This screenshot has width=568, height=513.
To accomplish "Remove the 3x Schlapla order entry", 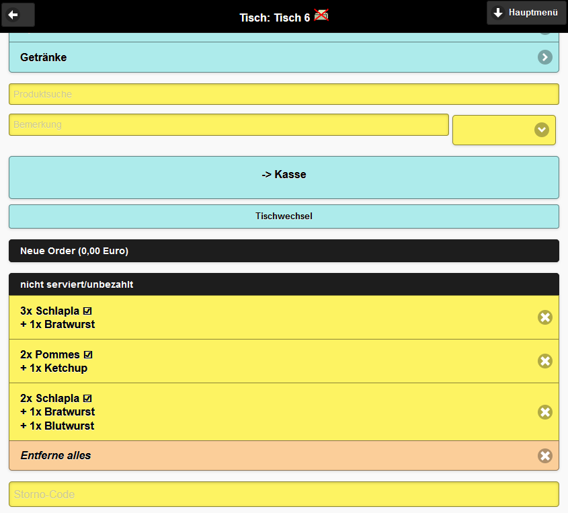I will pyautogui.click(x=544, y=317).
